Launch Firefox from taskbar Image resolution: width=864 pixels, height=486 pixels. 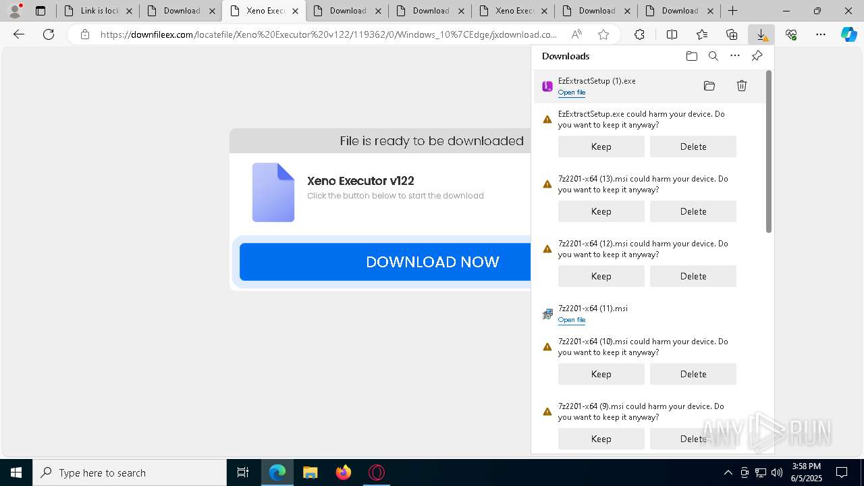(x=344, y=473)
